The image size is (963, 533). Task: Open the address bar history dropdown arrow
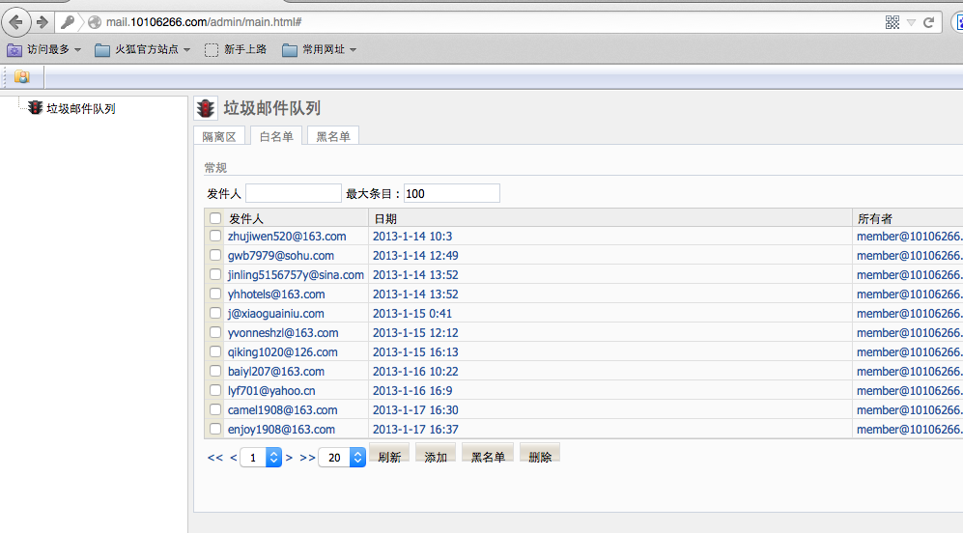point(912,23)
